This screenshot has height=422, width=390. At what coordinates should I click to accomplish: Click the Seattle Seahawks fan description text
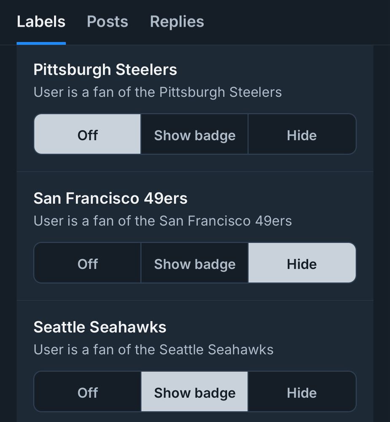(153, 349)
